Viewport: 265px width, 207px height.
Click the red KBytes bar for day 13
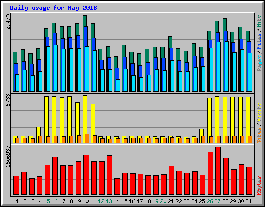click(109, 175)
